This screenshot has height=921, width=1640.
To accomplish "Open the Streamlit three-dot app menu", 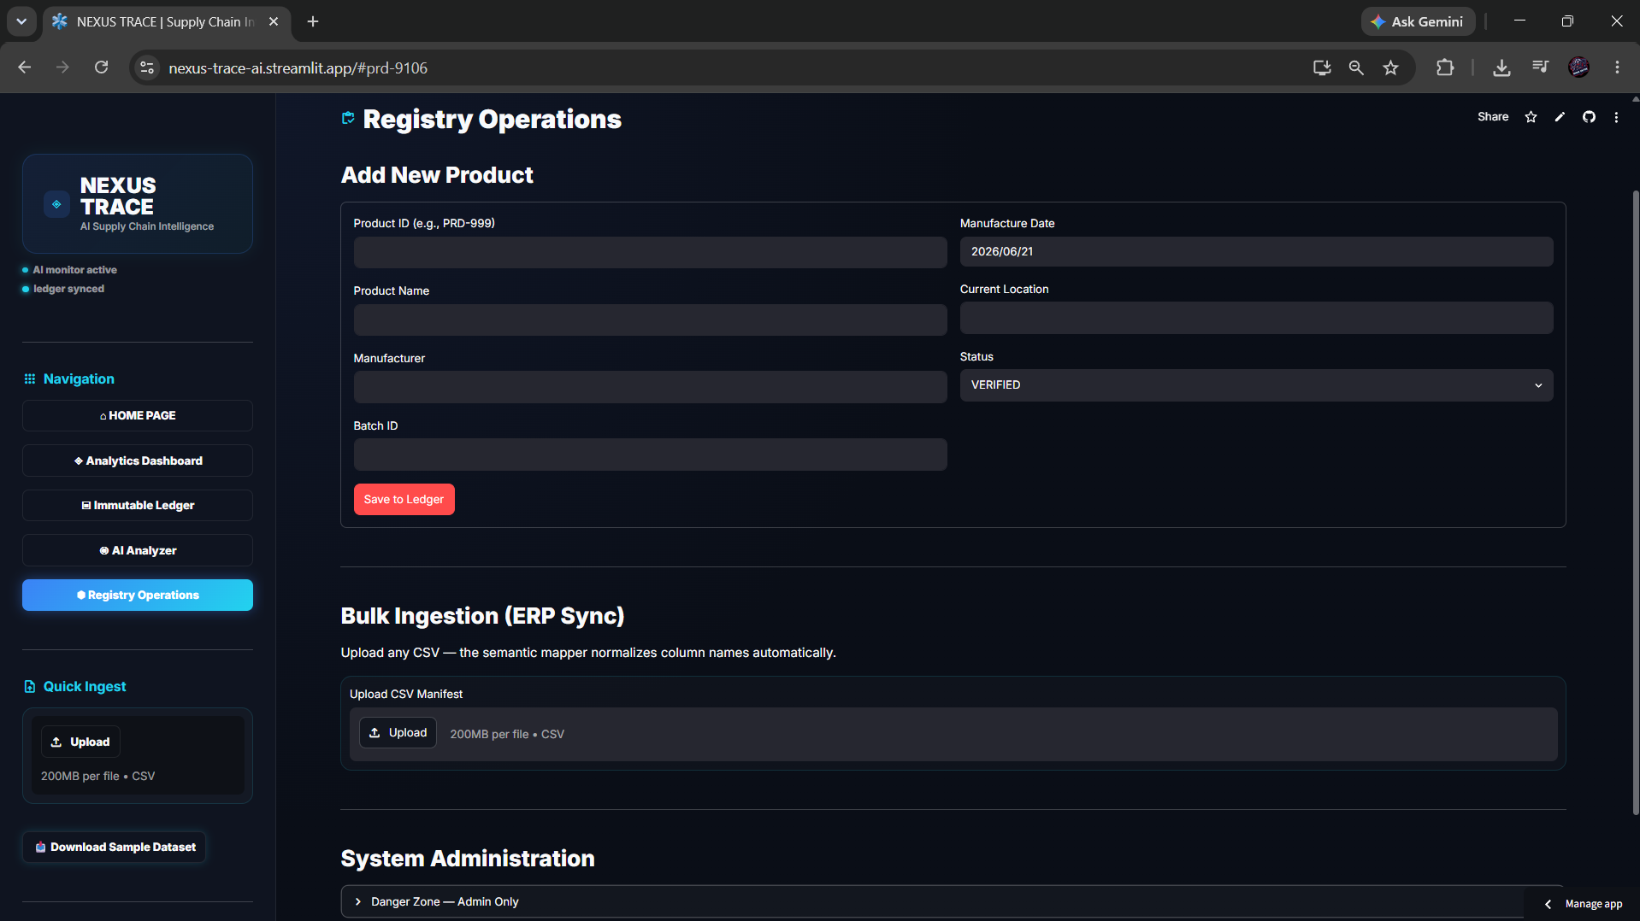I will 1616,117.
